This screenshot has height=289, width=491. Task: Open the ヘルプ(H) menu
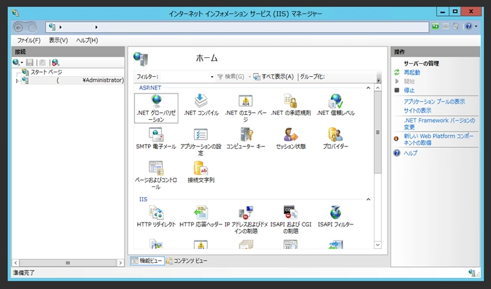[x=87, y=41]
